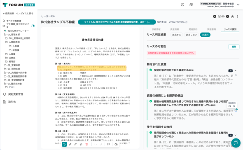Open the 03_開発本部 folder
The height and width of the screenshot is (150, 243).
(12, 69)
